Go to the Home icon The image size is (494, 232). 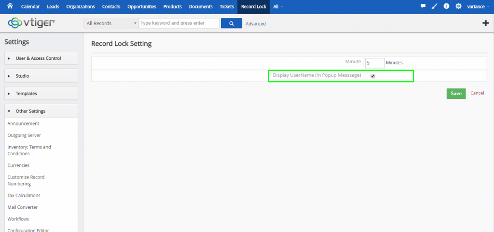[10, 6]
